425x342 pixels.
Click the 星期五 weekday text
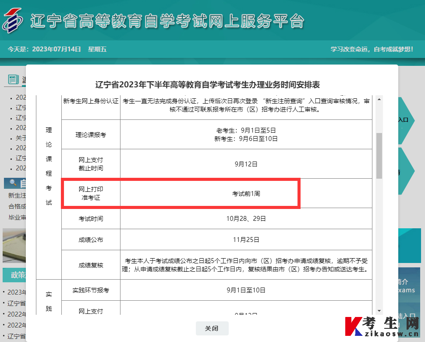[97, 49]
